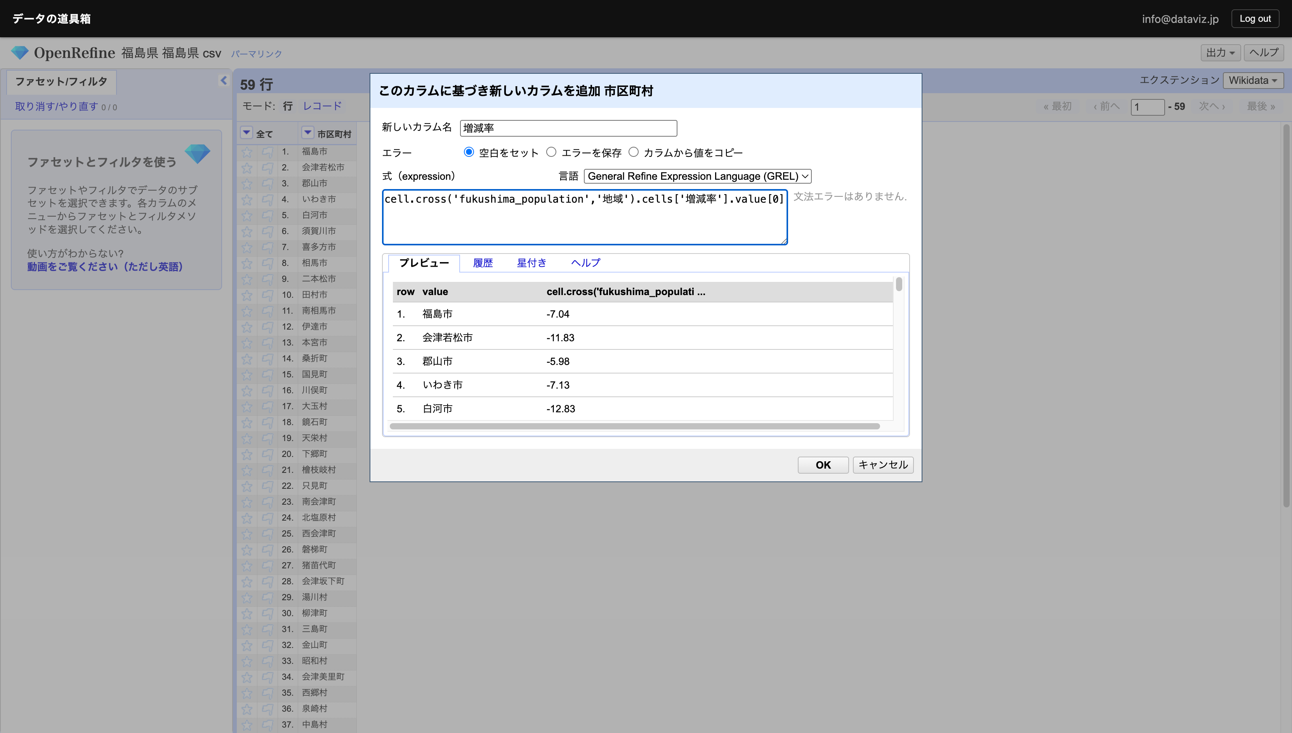Star row 1 福島市
This screenshot has width=1292, height=733.
[x=247, y=151]
